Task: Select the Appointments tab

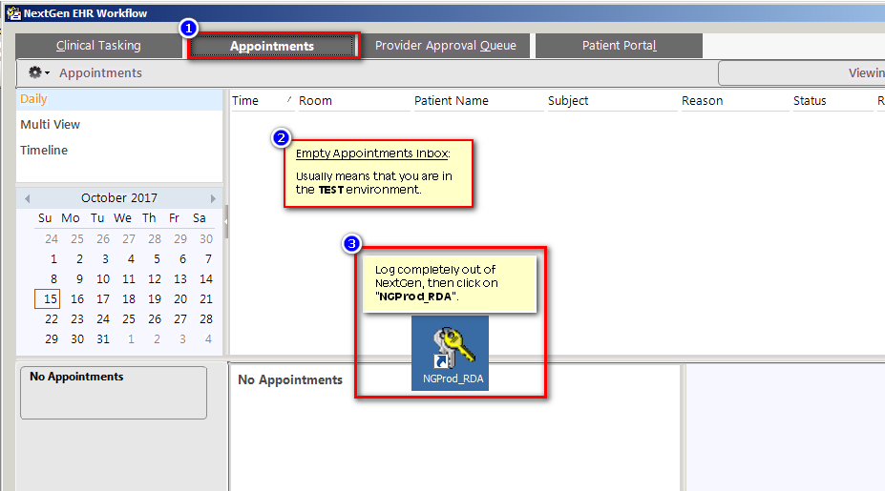Action: pos(272,46)
